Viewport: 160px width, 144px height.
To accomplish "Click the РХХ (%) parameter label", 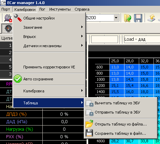I will coord(15,137).
